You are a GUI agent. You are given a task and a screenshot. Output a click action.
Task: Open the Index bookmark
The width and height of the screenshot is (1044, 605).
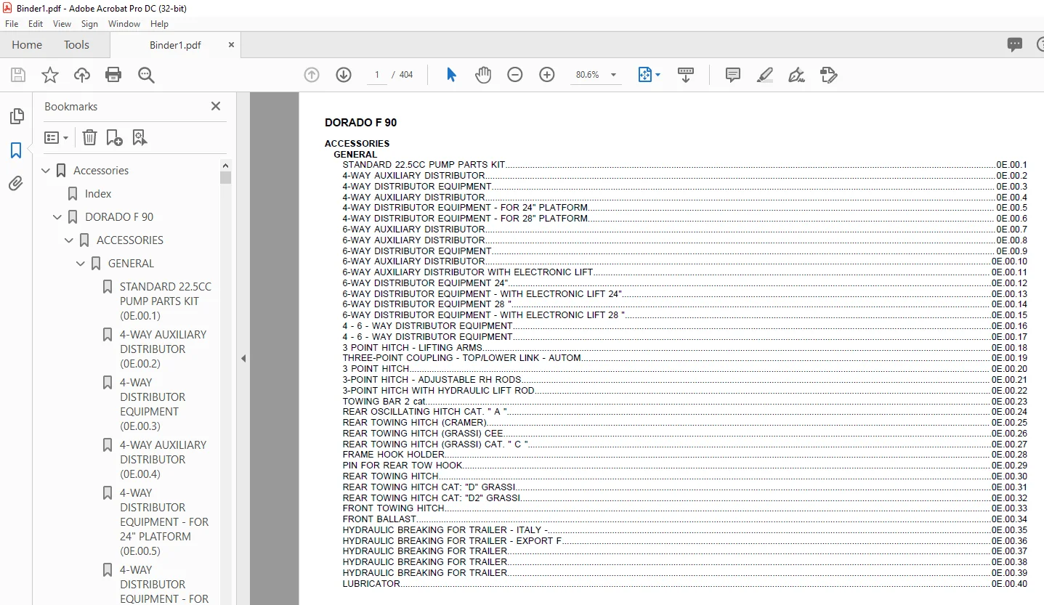pyautogui.click(x=98, y=194)
